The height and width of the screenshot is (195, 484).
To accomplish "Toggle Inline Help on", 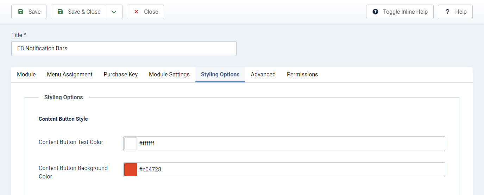I will coord(400,12).
